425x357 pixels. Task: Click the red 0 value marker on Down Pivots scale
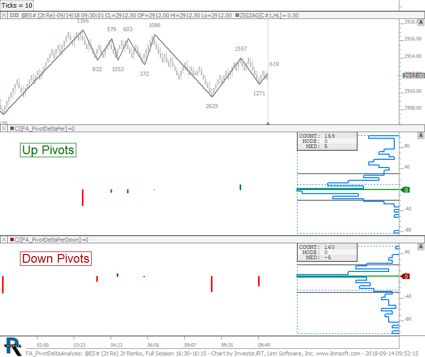point(405,277)
